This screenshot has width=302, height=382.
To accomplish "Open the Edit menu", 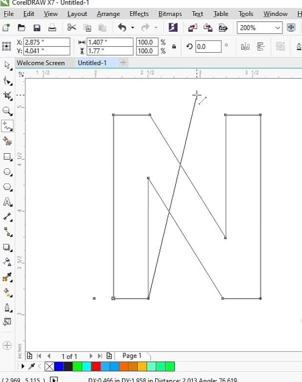I will click(29, 14).
